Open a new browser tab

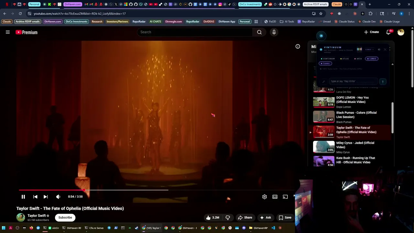click(370, 4)
